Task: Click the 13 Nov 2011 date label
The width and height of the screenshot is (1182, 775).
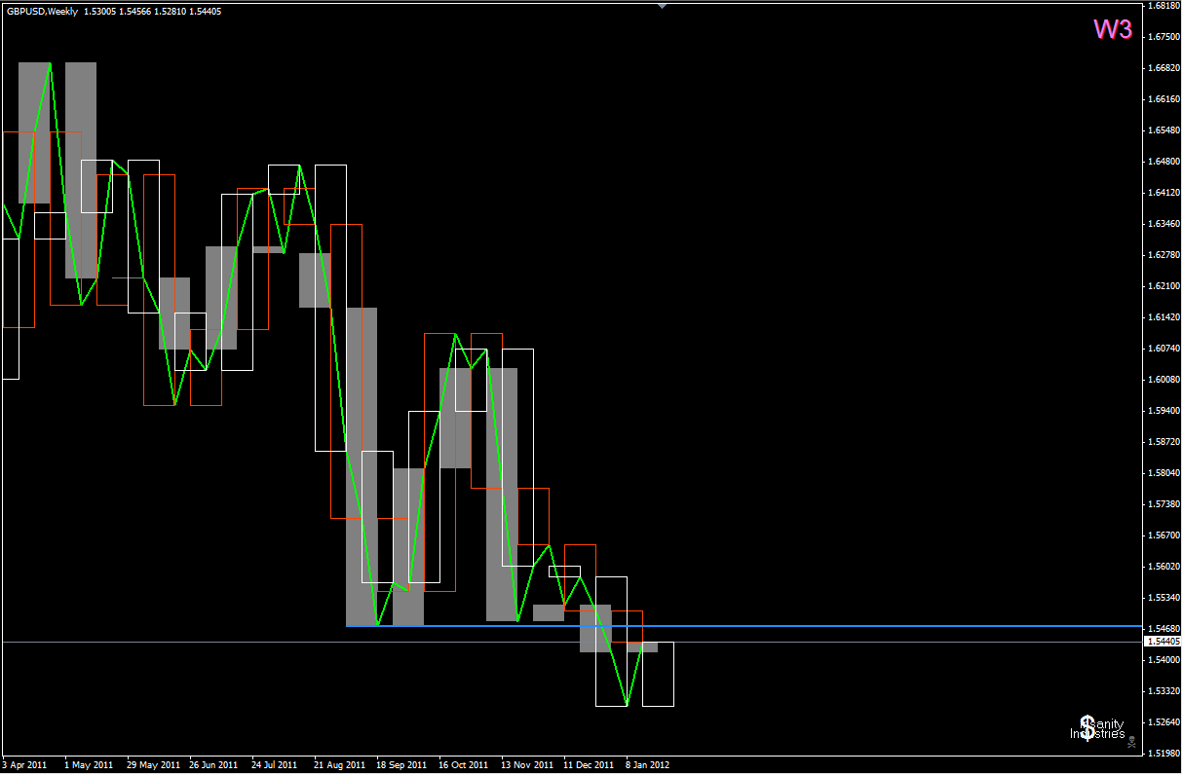Action: (x=527, y=765)
